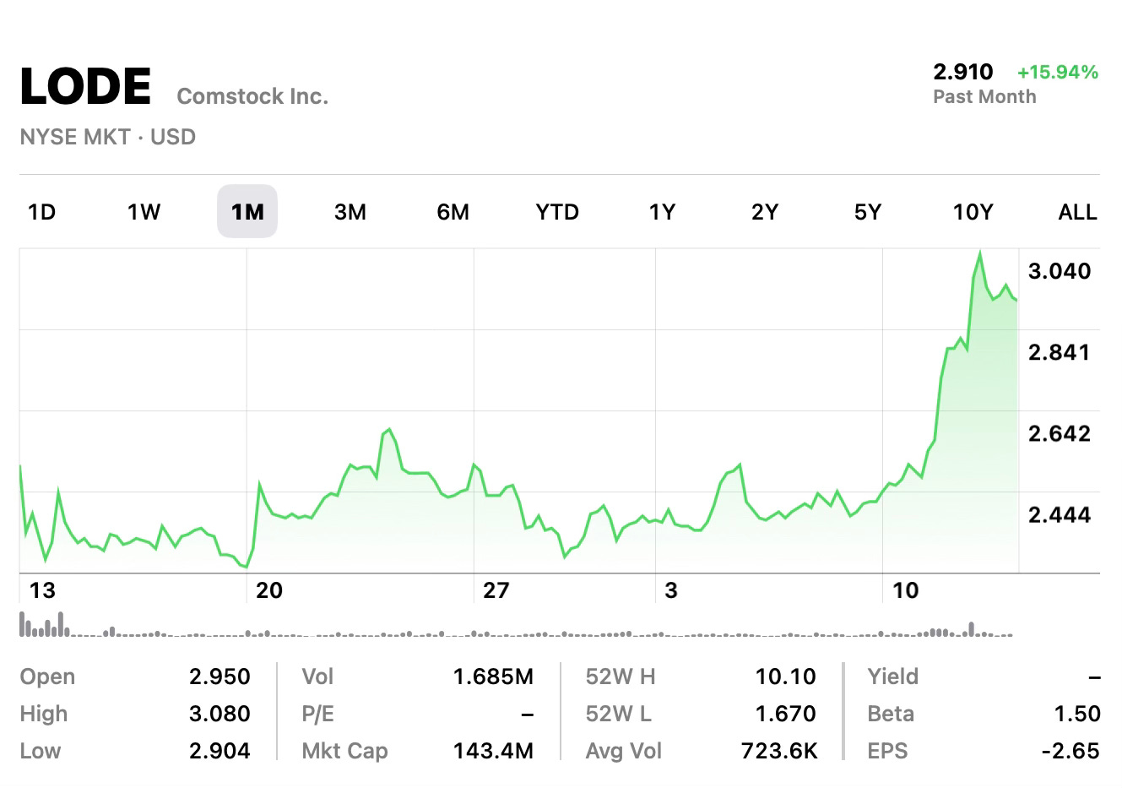Click the P/E label
The height and width of the screenshot is (788, 1122).
click(317, 714)
